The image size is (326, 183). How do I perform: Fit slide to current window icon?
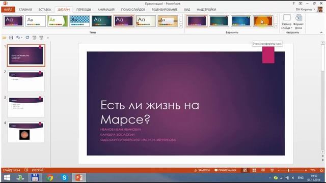[x=321, y=170]
